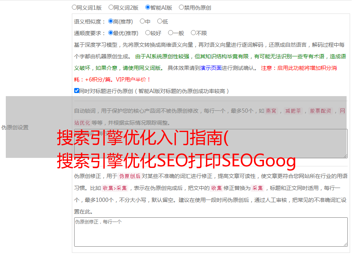This screenshot has width=352, height=254.
Task: Click the 收集>采集 example tag
Action: coord(115,188)
